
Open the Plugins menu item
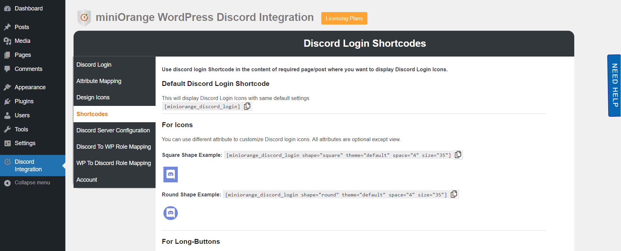33,101
